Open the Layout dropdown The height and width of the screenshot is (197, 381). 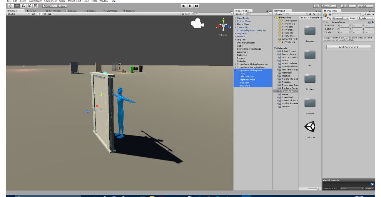coord(366,6)
